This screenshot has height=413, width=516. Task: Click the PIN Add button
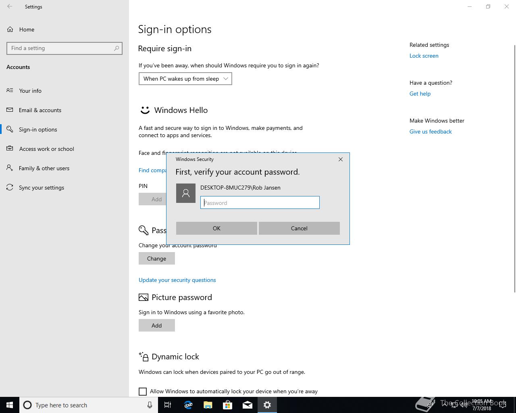tap(152, 199)
